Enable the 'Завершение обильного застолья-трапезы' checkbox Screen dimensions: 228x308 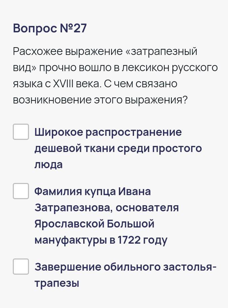pyautogui.click(x=21, y=267)
